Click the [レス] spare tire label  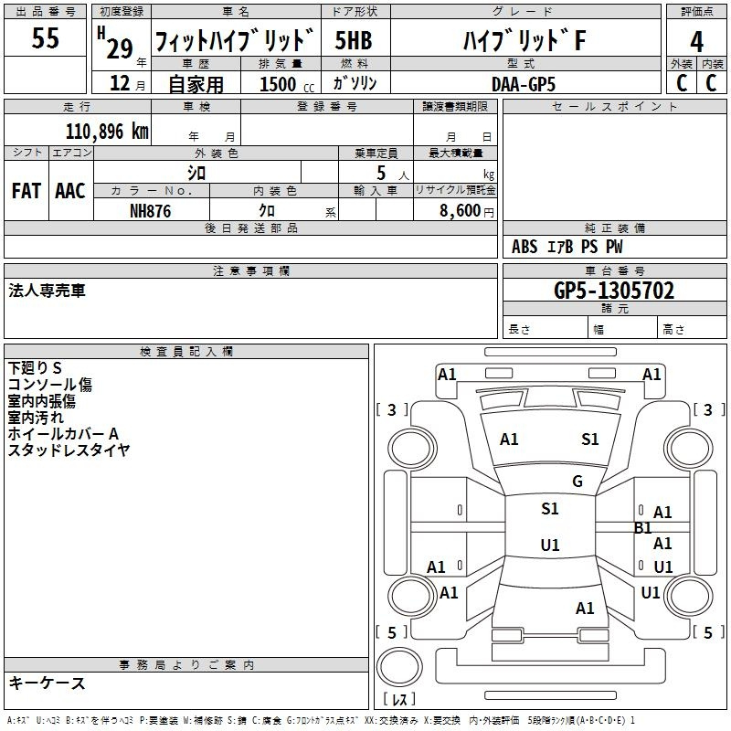pyautogui.click(x=399, y=699)
